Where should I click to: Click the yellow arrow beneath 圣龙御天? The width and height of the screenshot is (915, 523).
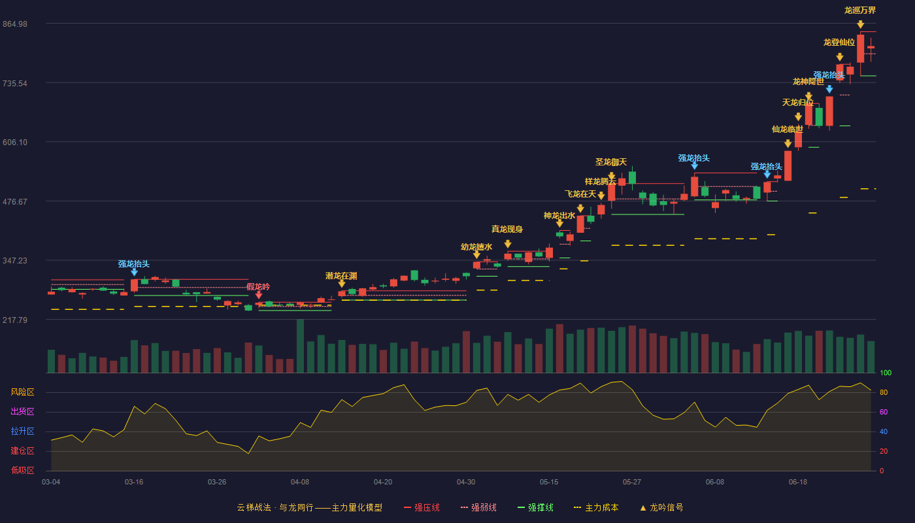[x=612, y=177]
